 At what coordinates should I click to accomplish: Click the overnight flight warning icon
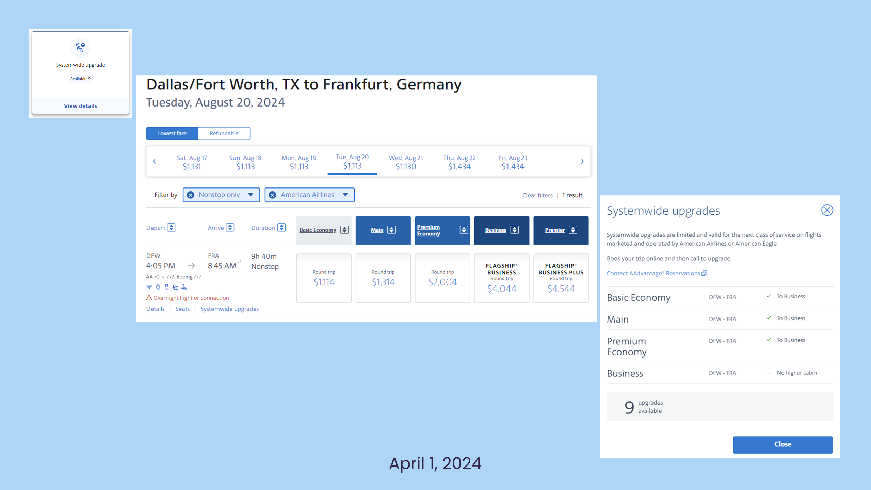click(149, 298)
